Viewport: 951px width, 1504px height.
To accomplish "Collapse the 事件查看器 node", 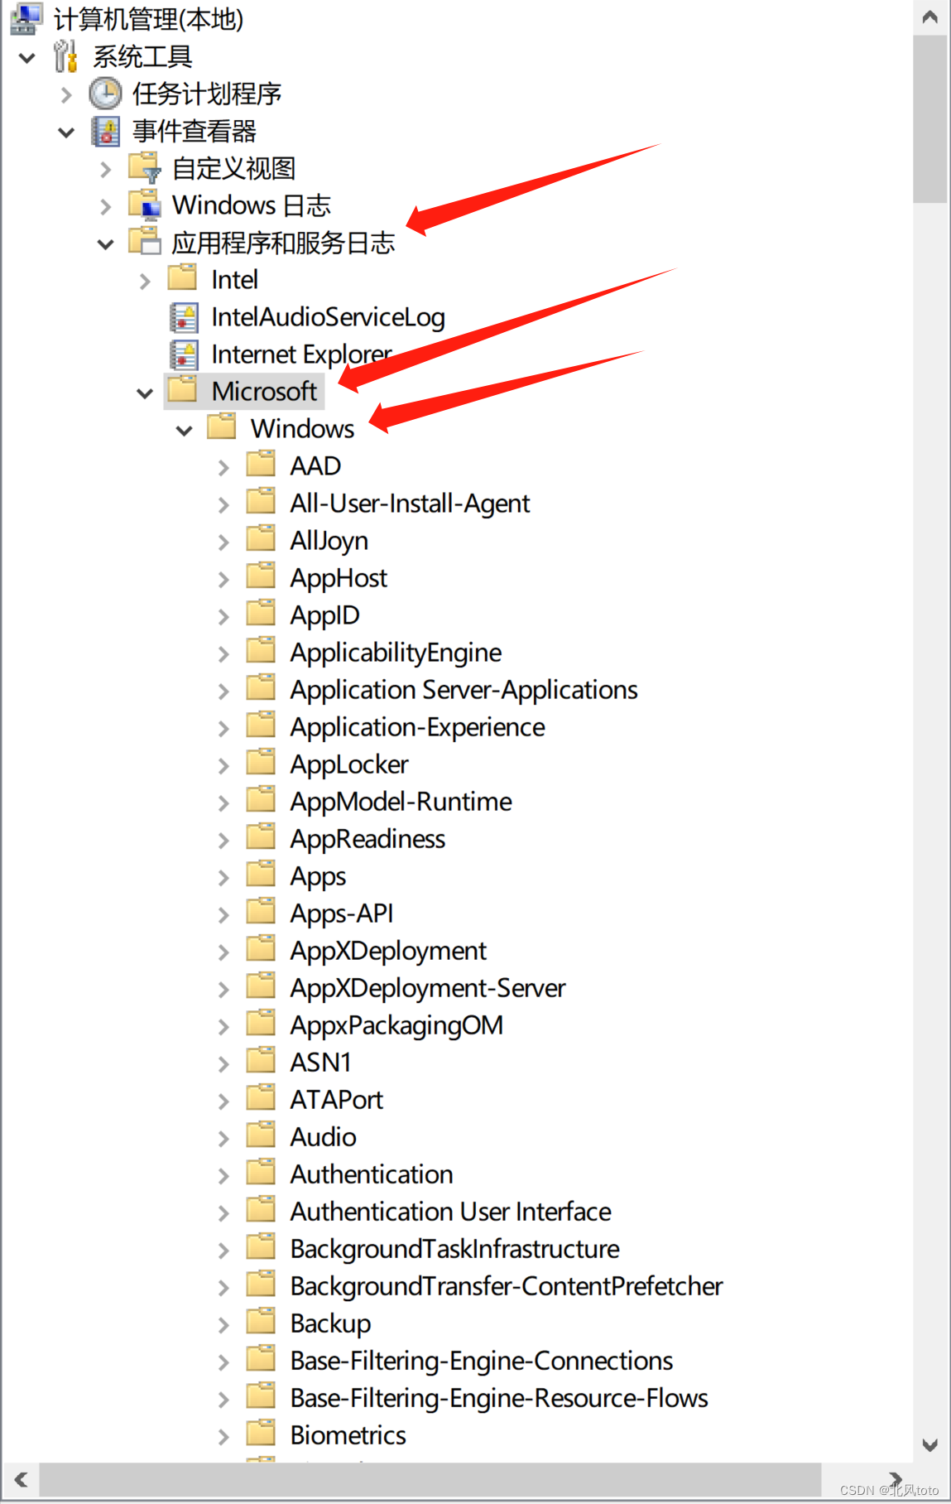I will click(x=66, y=133).
